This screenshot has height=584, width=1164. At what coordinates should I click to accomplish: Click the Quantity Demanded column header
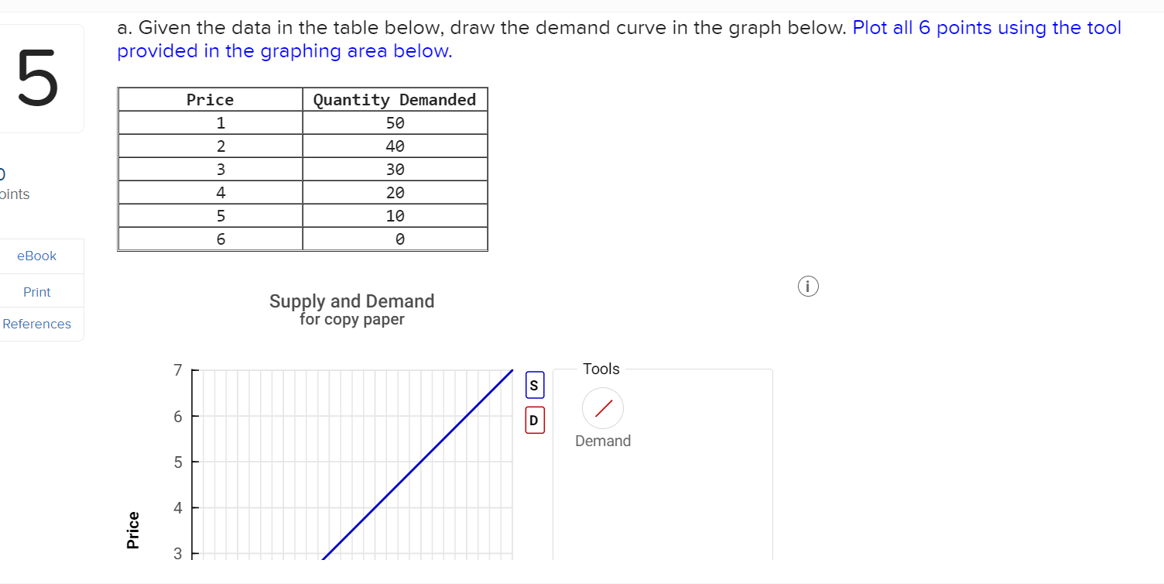click(x=395, y=99)
